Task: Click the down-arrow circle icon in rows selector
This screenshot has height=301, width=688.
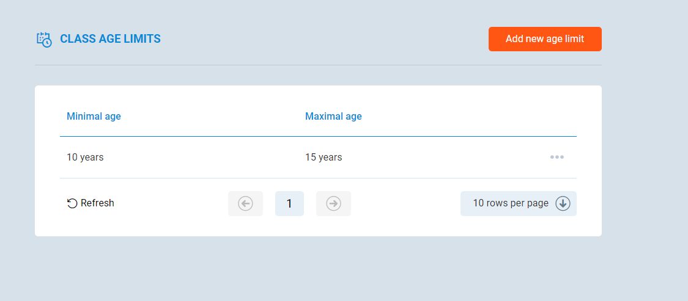Action: pyautogui.click(x=563, y=203)
